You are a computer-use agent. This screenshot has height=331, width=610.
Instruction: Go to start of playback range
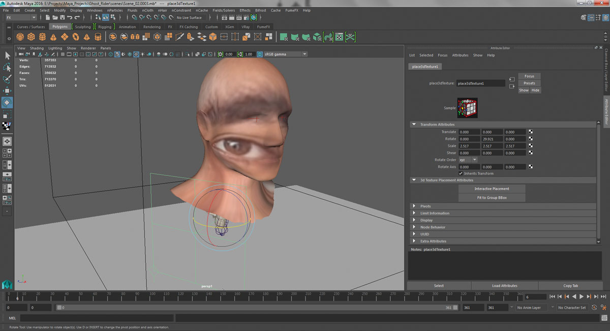[x=553, y=296]
